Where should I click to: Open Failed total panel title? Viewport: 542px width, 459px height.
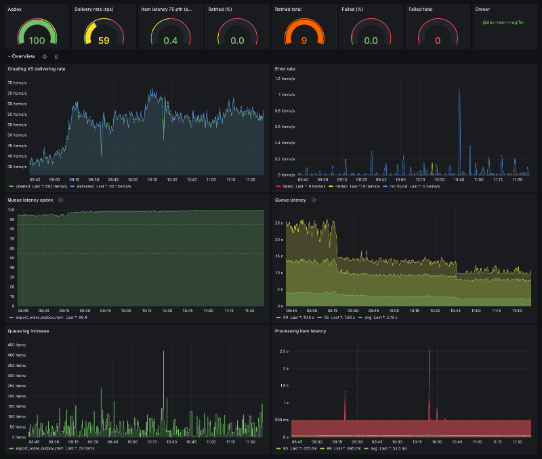click(x=420, y=9)
